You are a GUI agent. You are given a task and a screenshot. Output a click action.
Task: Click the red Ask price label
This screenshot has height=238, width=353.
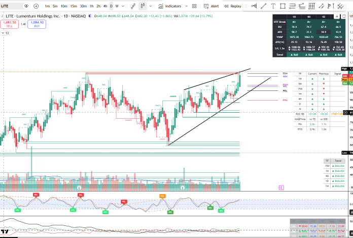click(x=345, y=76)
